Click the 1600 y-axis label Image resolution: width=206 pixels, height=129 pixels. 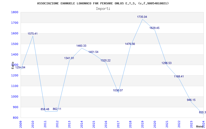click(x=15, y=34)
